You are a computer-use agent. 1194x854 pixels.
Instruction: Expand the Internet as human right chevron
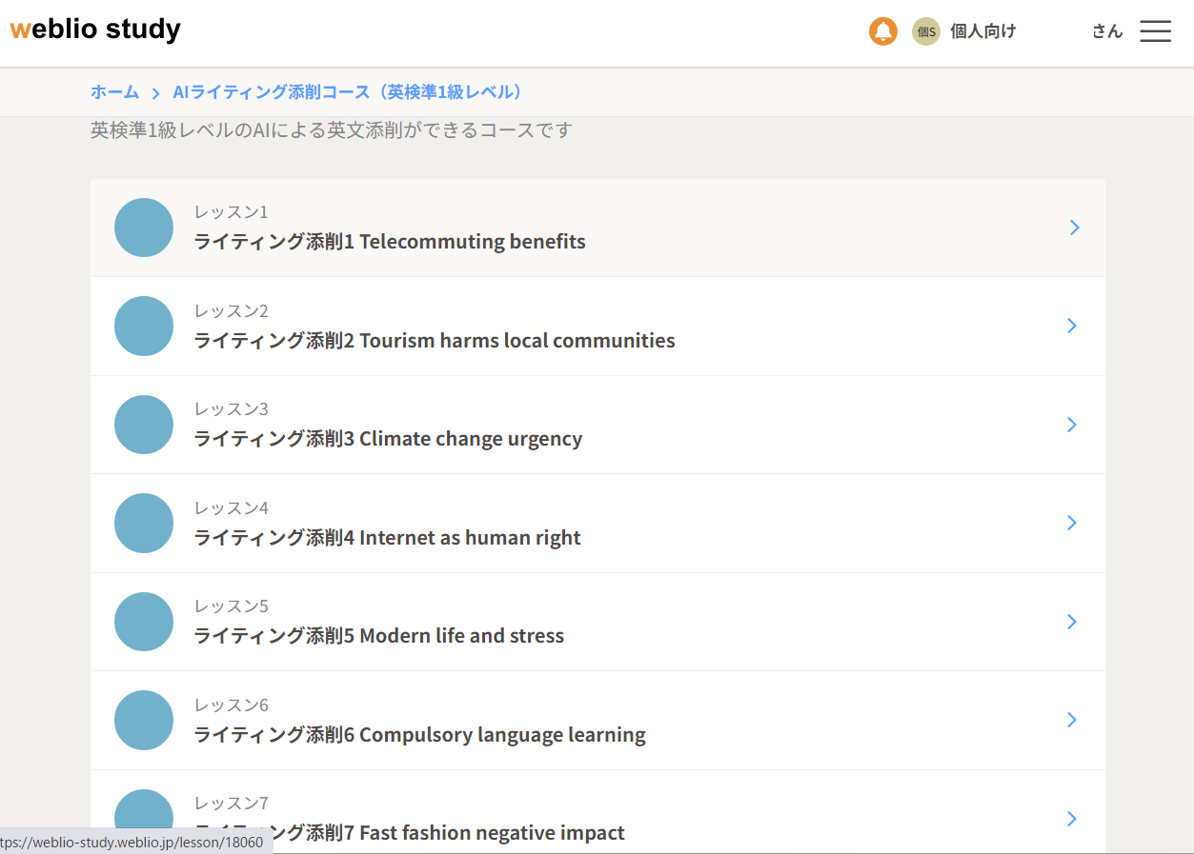(x=1073, y=523)
